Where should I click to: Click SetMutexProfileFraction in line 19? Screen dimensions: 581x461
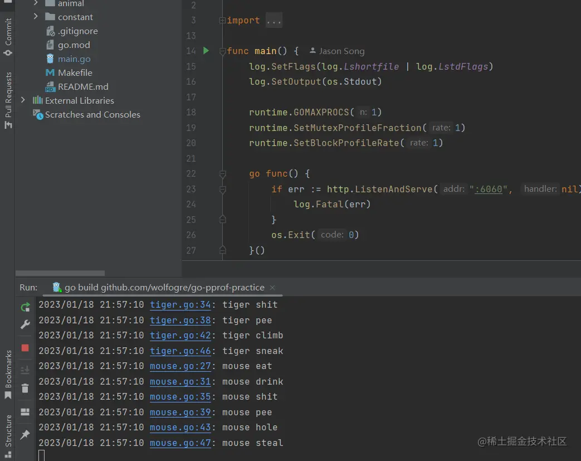click(358, 128)
